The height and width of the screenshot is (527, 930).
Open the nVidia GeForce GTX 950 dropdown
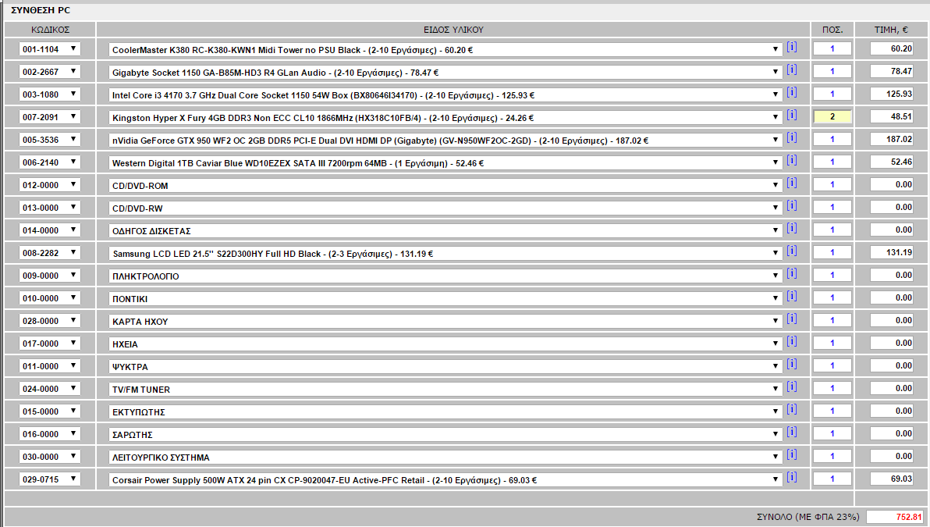tap(445, 140)
